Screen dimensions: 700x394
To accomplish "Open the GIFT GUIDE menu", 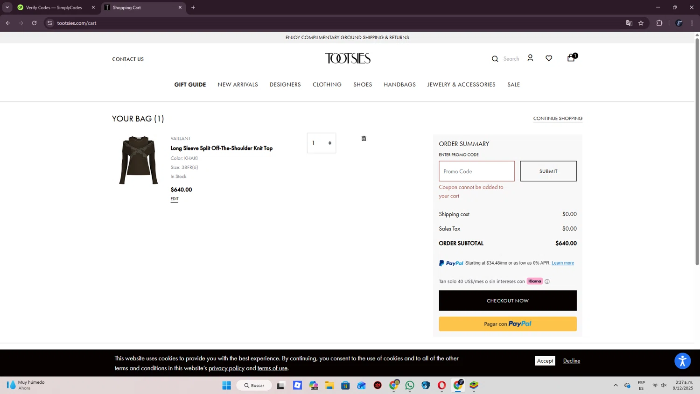I will 190,84.
